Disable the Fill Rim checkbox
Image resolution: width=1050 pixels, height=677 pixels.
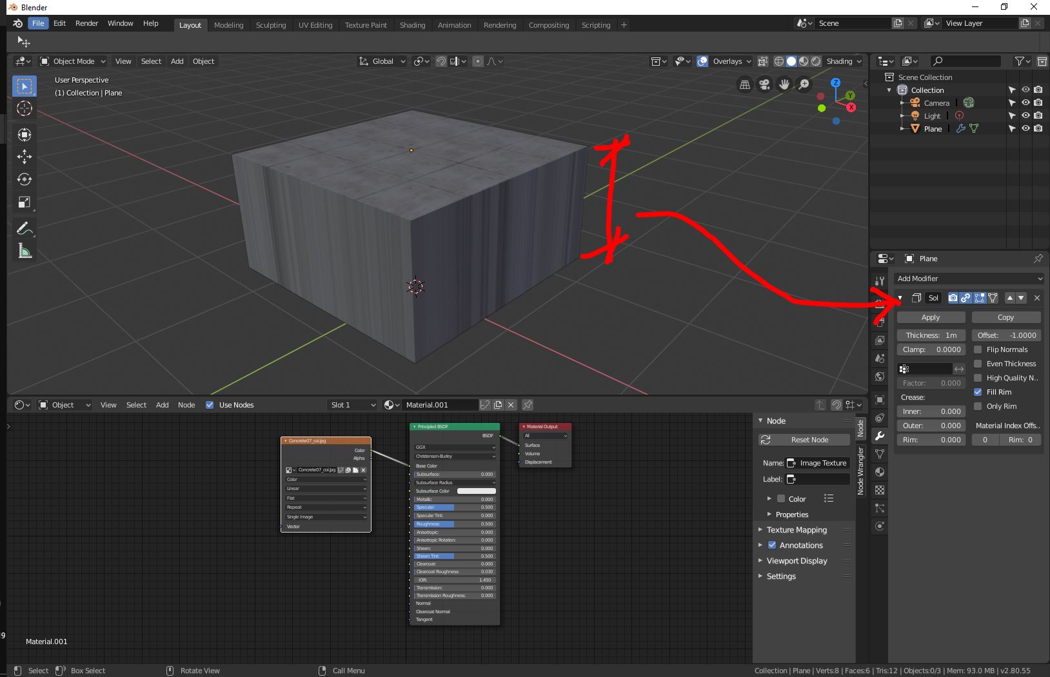[978, 392]
